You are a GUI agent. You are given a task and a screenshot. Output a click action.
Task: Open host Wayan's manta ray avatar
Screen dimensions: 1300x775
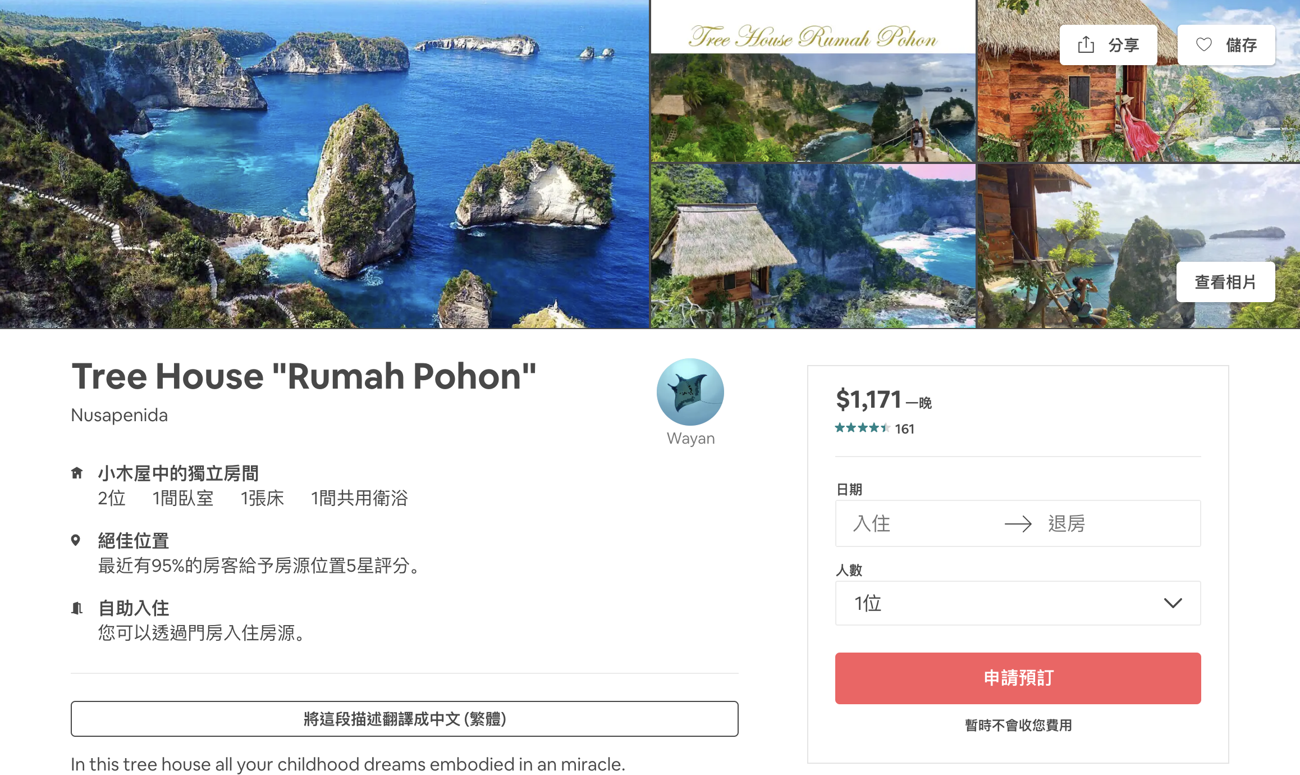pyautogui.click(x=690, y=391)
